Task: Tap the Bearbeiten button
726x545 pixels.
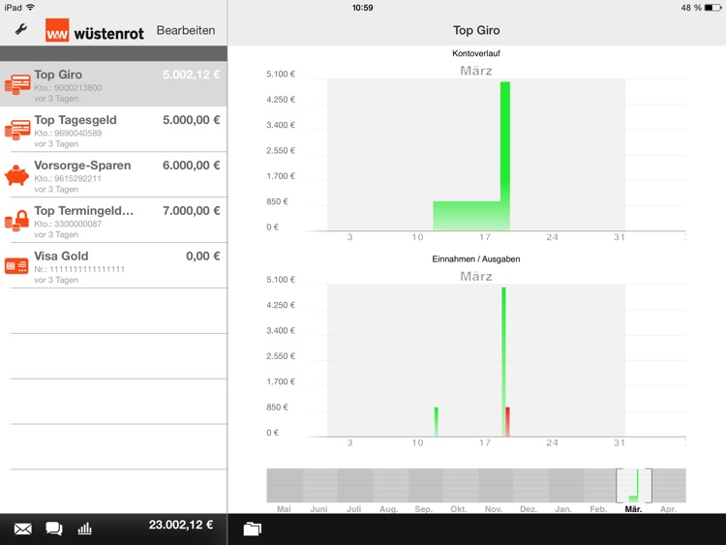Action: tap(186, 30)
